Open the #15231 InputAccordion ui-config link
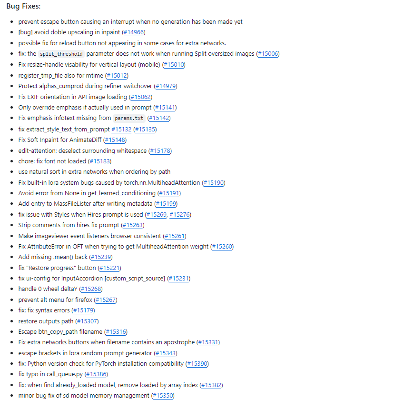 coord(179,279)
